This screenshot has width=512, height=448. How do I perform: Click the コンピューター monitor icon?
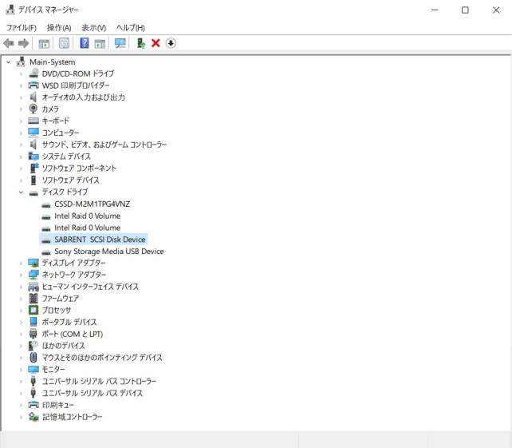pyautogui.click(x=33, y=133)
